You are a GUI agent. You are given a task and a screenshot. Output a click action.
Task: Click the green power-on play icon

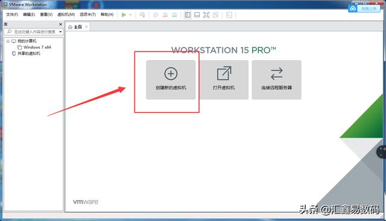[x=124, y=15]
